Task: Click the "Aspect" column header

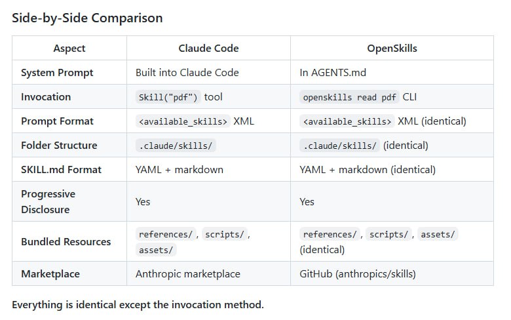Action: pos(69,49)
